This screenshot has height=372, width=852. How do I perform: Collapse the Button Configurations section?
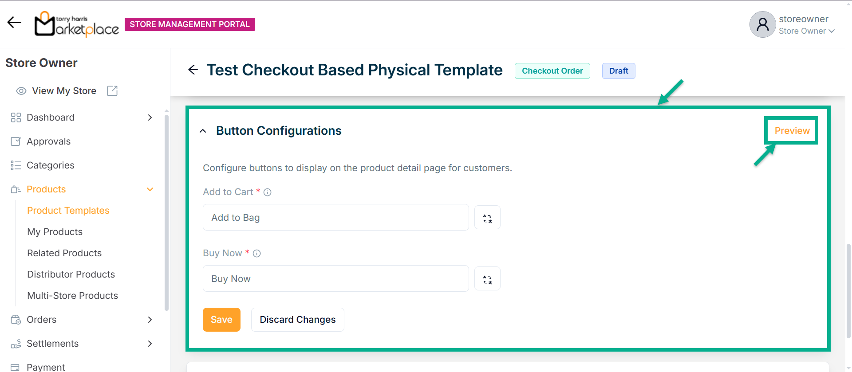pos(203,131)
